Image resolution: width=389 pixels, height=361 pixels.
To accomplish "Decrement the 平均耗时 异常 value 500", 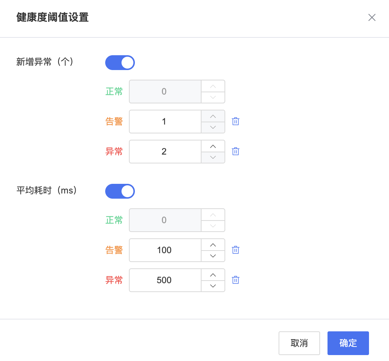I will (213, 286).
